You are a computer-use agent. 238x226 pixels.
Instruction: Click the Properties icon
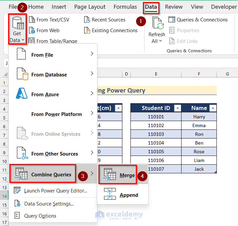(x=172, y=31)
